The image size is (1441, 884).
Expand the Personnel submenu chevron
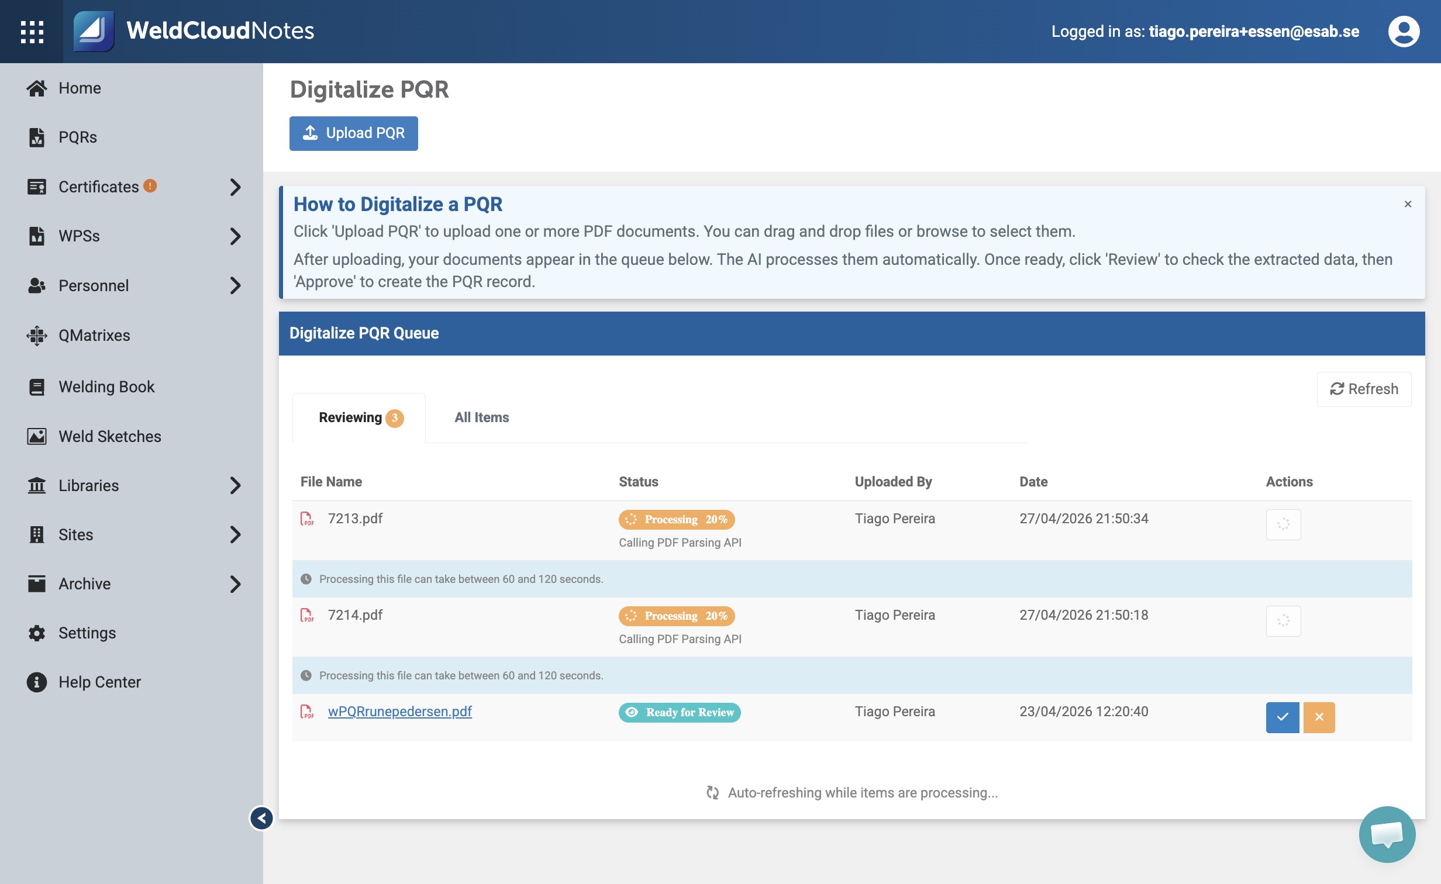click(235, 285)
